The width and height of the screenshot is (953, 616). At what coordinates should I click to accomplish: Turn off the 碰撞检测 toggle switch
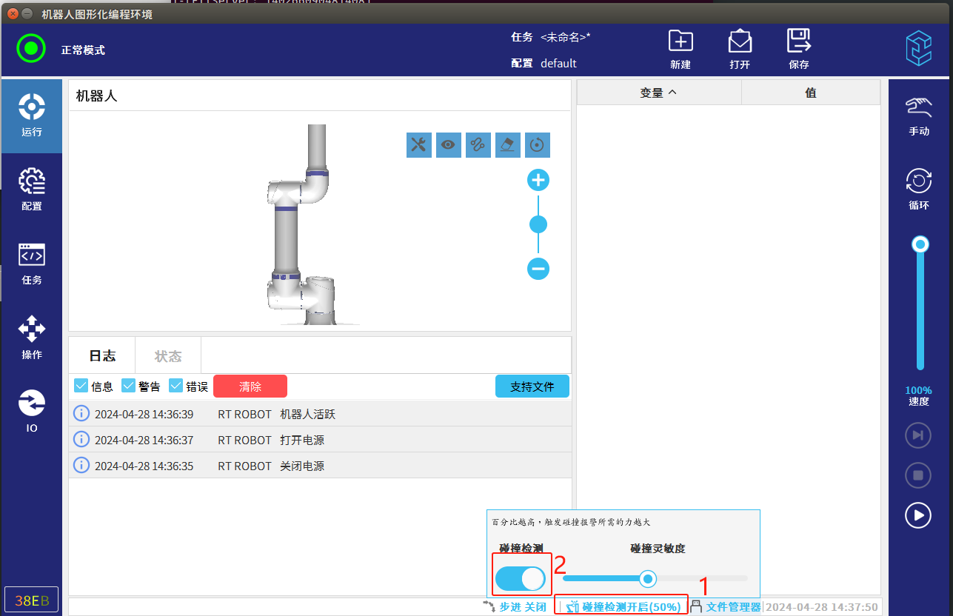click(521, 578)
